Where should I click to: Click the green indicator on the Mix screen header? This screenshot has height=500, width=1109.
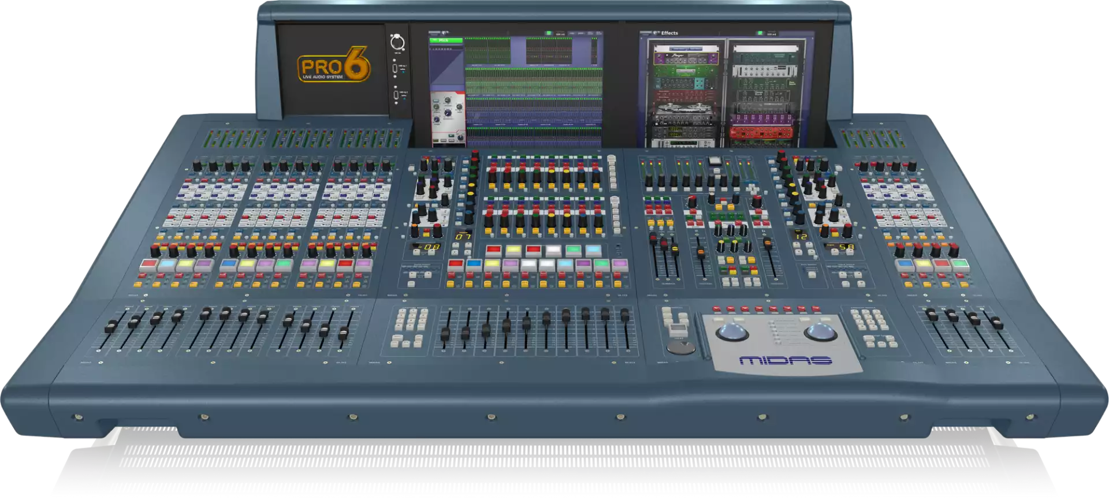tap(548, 33)
